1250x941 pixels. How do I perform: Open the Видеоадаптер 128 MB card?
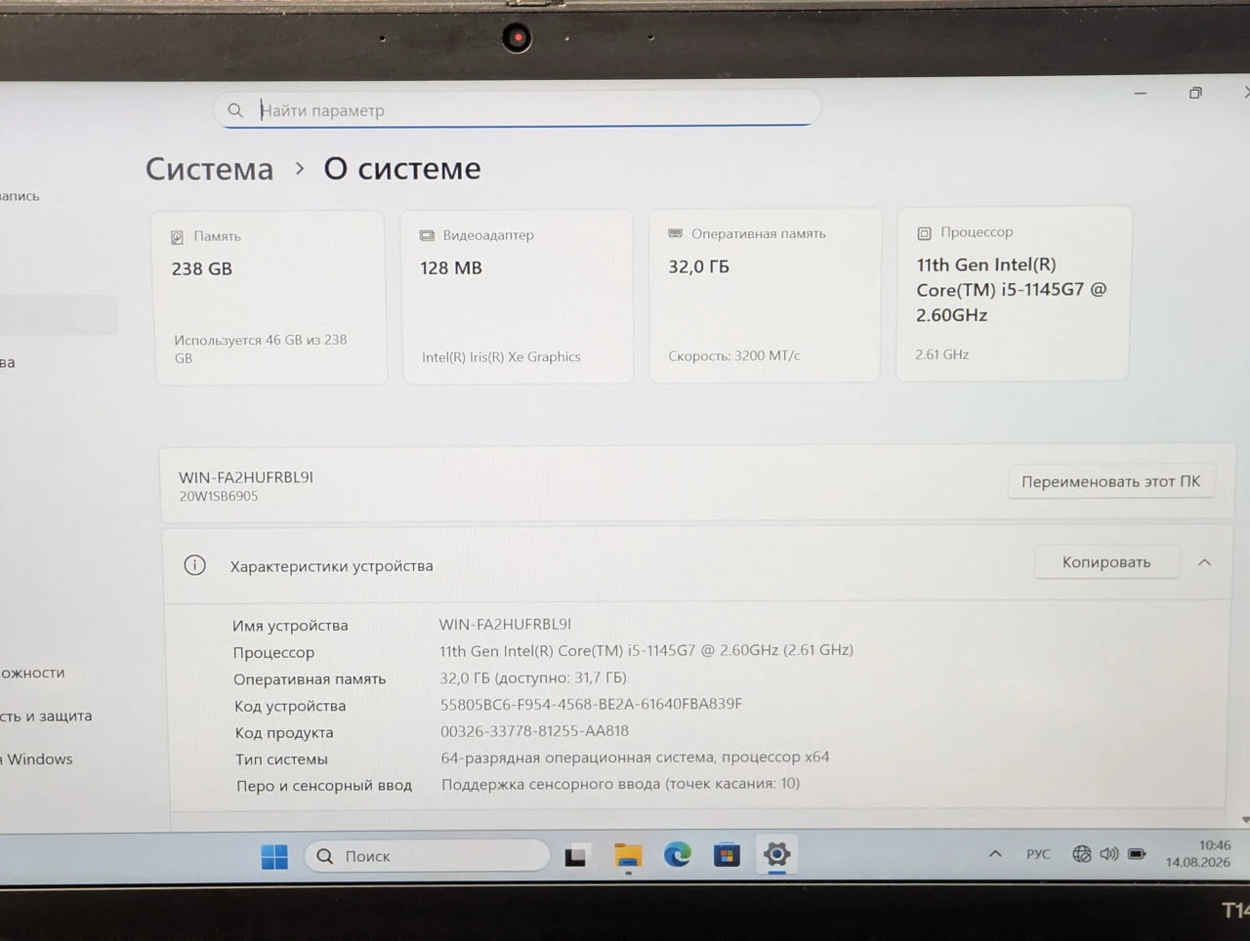[x=517, y=297]
